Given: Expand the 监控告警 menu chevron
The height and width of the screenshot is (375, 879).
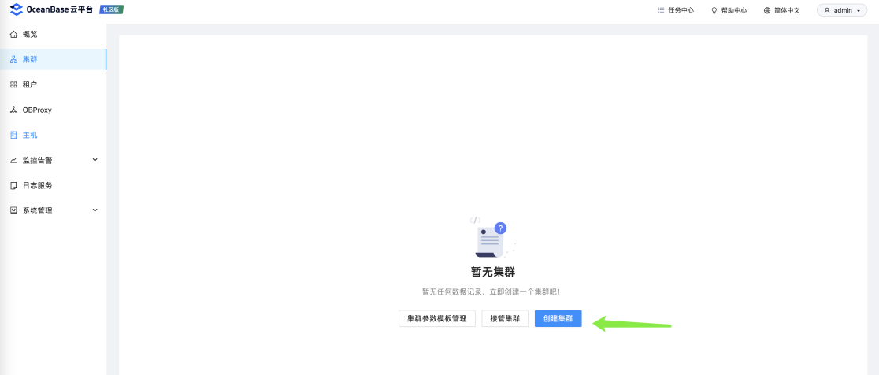Looking at the screenshot, I should (x=95, y=160).
